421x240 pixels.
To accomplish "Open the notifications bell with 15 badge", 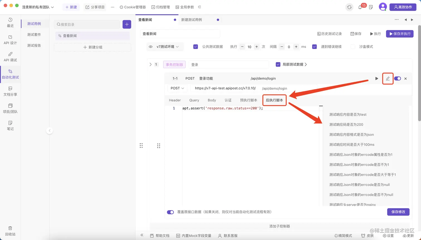I will pos(360,7).
